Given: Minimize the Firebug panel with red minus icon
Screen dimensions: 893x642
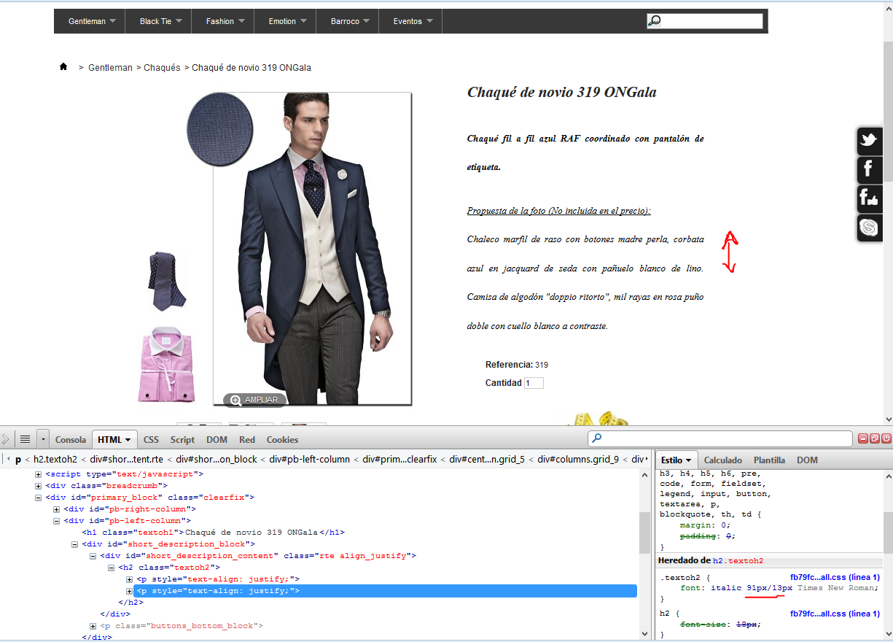Looking at the screenshot, I should [x=863, y=438].
